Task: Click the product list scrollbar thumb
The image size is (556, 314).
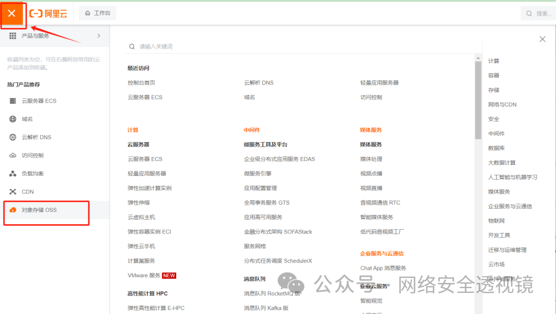Action: [x=478, y=100]
